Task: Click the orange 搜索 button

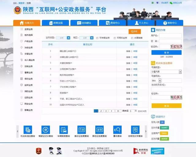Action: click(x=135, y=32)
